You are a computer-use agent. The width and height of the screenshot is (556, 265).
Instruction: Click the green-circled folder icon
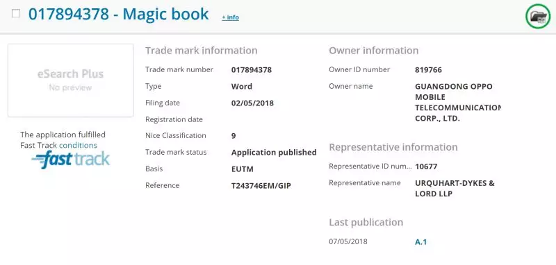(538, 16)
